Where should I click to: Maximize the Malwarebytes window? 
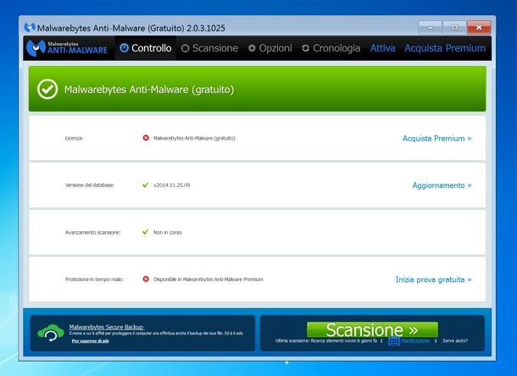tap(454, 27)
